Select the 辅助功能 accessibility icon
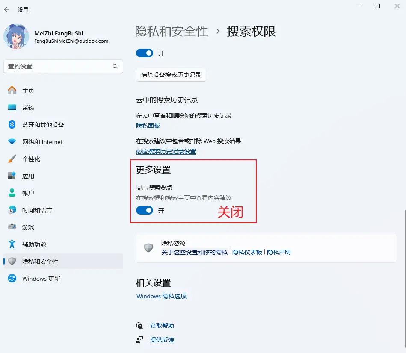The image size is (406, 353). (x=12, y=244)
